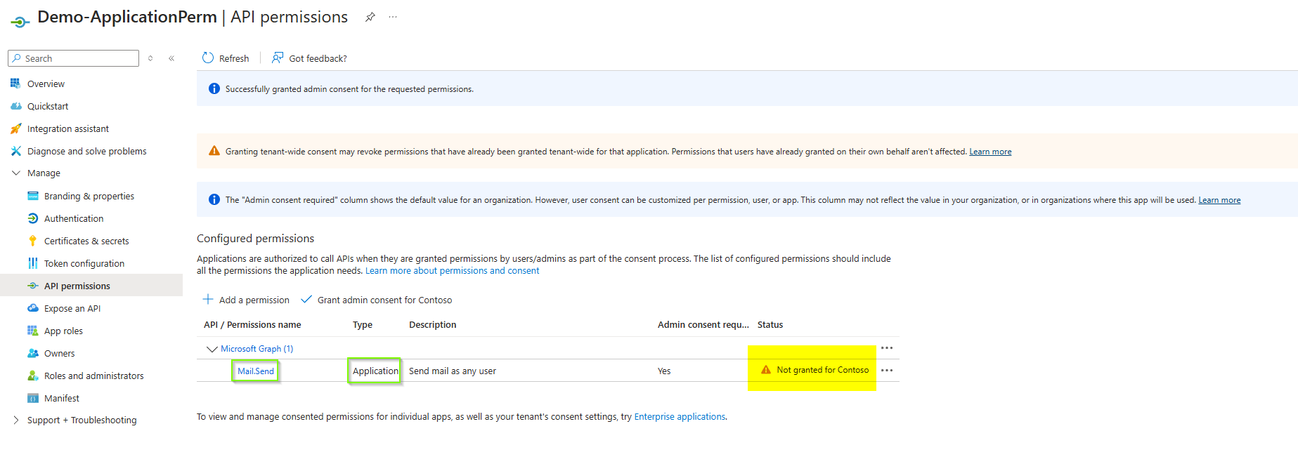Click the checkmark icon for Grant admin consent
Image resolution: width=1298 pixels, height=471 pixels.
click(306, 299)
